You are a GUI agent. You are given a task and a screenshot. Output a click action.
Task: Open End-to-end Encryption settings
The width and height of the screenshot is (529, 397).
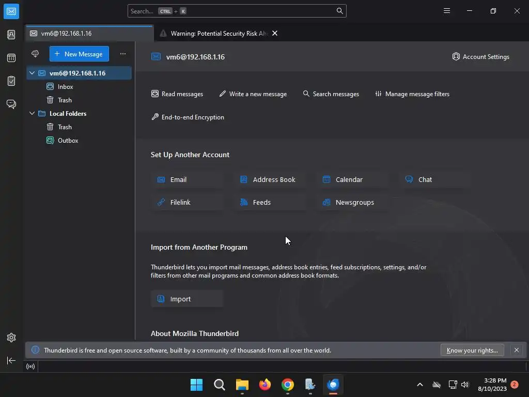click(x=188, y=117)
